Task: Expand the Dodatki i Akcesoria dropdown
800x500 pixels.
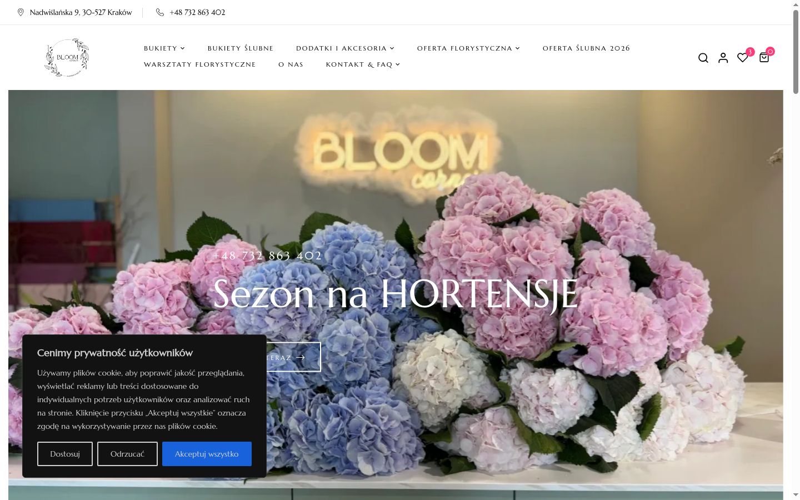Action: pos(345,48)
